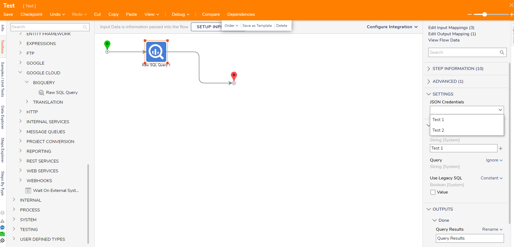Viewport: 514px width, 247px height.
Task: Click Wait On External System step icon
Action: pos(28,191)
